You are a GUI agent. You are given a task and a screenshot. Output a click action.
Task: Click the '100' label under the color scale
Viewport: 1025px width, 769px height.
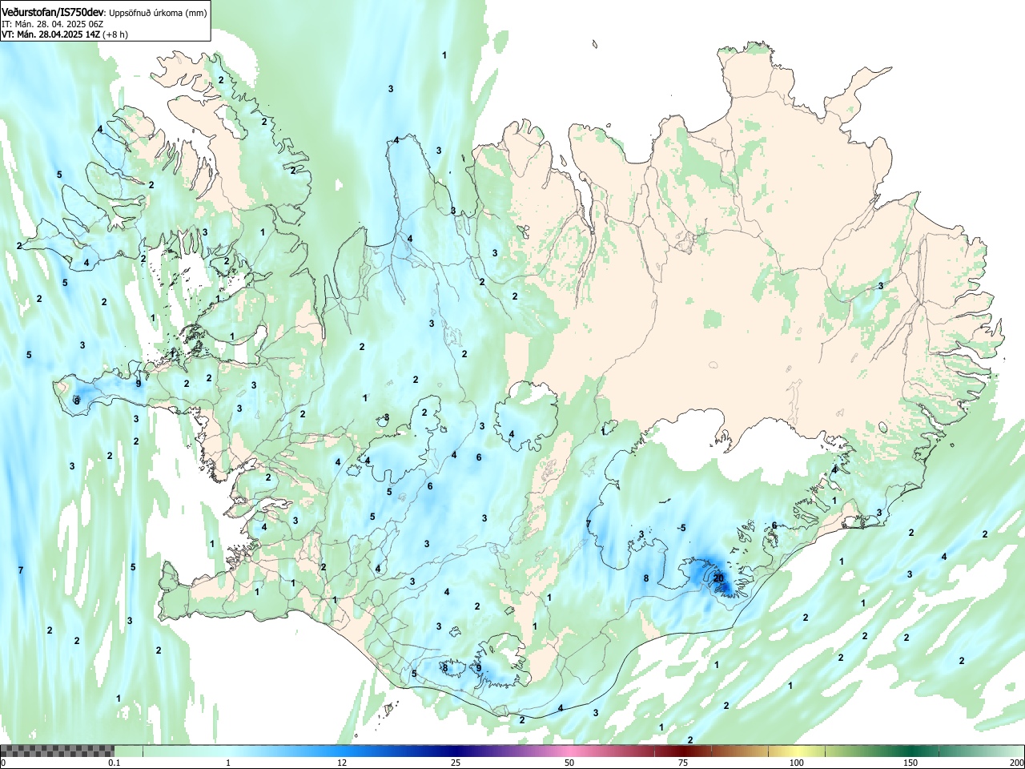click(796, 763)
